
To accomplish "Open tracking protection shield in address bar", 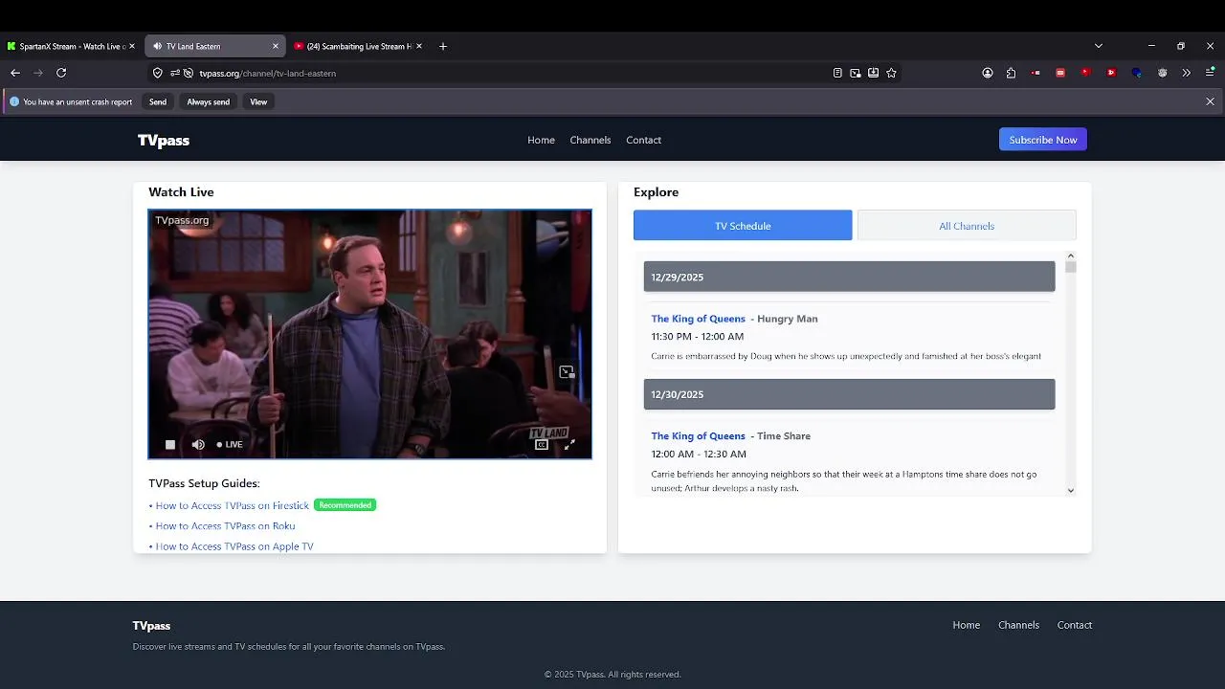I will point(158,73).
